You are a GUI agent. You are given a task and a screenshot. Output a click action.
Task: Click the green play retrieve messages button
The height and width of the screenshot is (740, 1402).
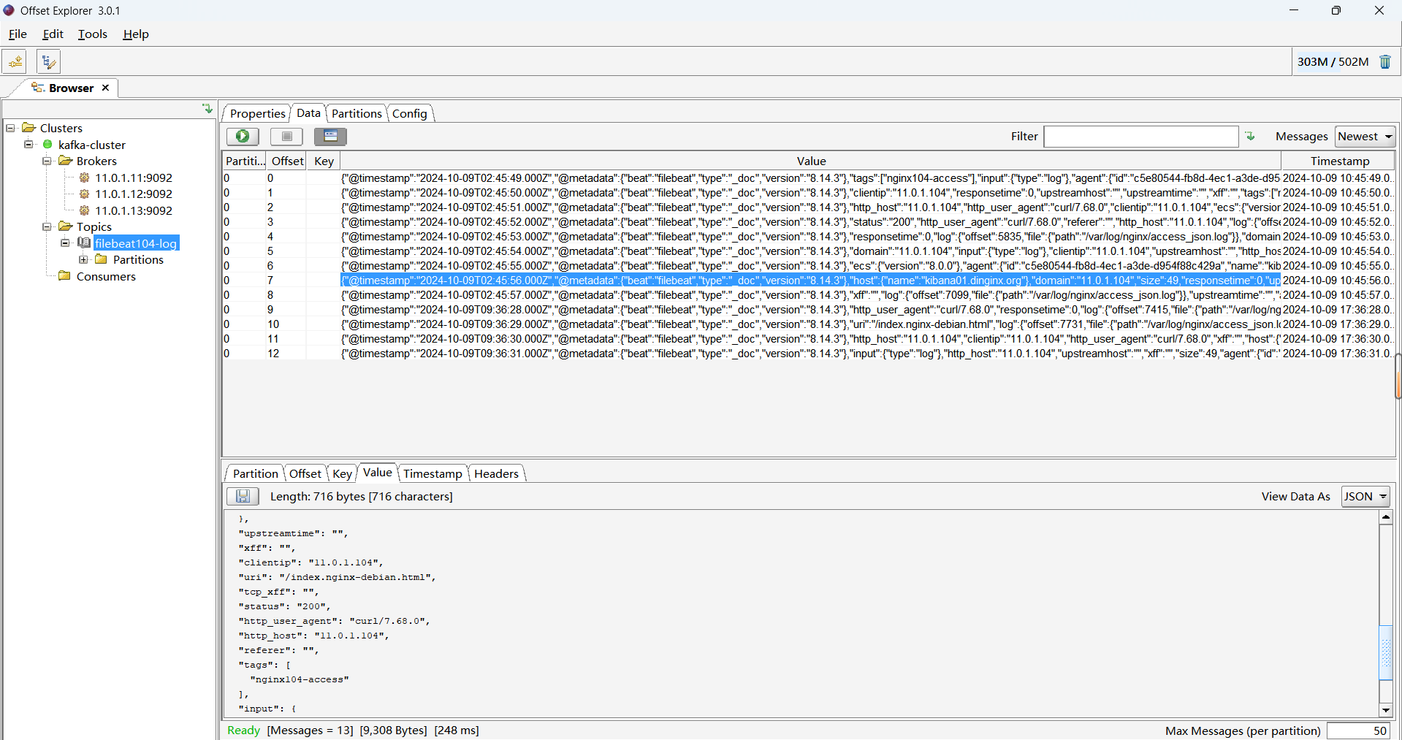click(x=243, y=137)
